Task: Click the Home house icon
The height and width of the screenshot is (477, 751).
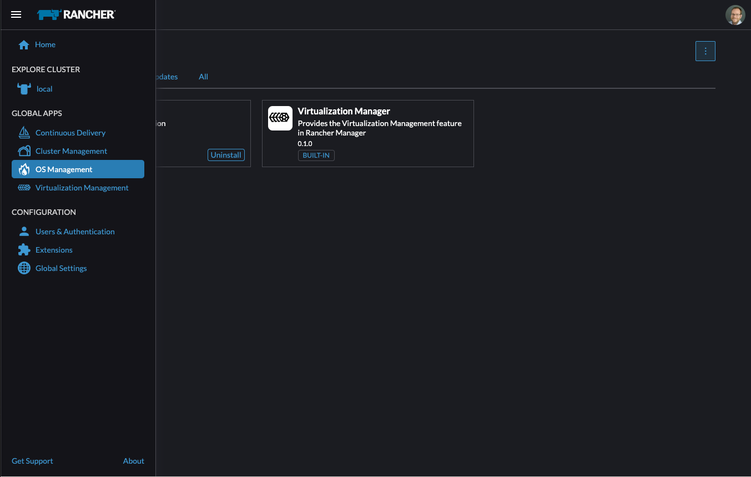Action: 24,45
